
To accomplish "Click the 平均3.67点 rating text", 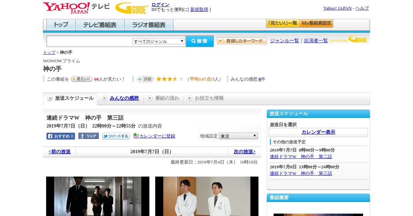I will coord(200,79).
